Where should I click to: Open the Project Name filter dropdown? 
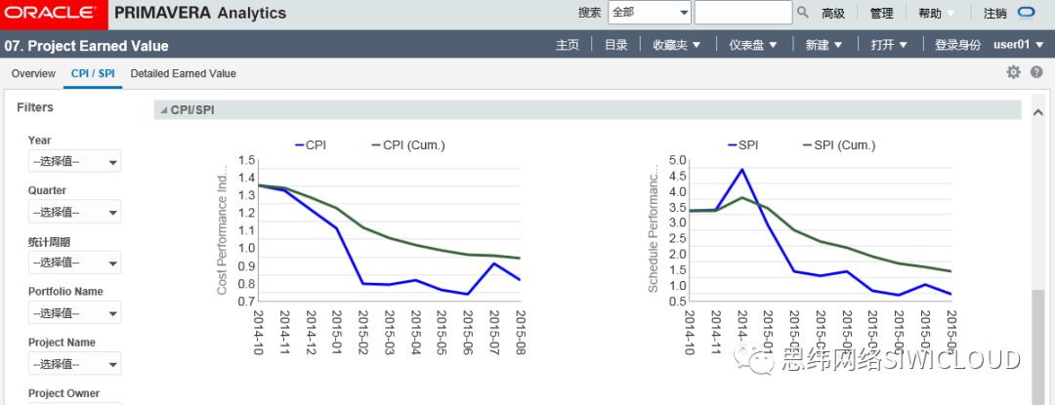coord(74,363)
